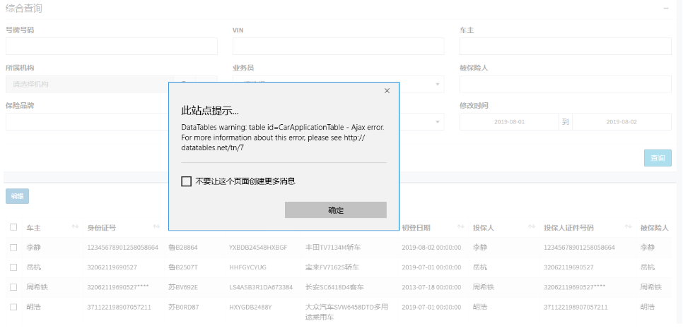Screen dimensions: 683x328
Task: Click date cell 2019-08-02 00:00:00
Action: [431, 247]
